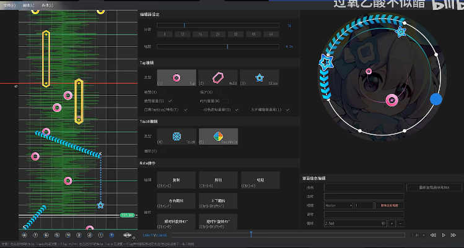Set the beat division to 12
This screenshot has width=464, height=248.
pos(182,34)
